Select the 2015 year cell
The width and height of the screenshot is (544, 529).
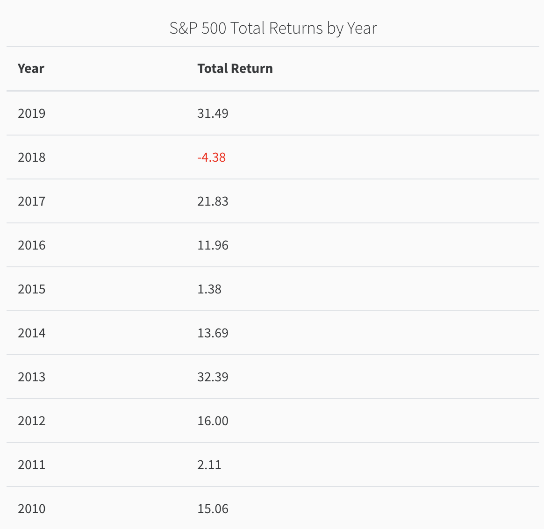(x=32, y=289)
